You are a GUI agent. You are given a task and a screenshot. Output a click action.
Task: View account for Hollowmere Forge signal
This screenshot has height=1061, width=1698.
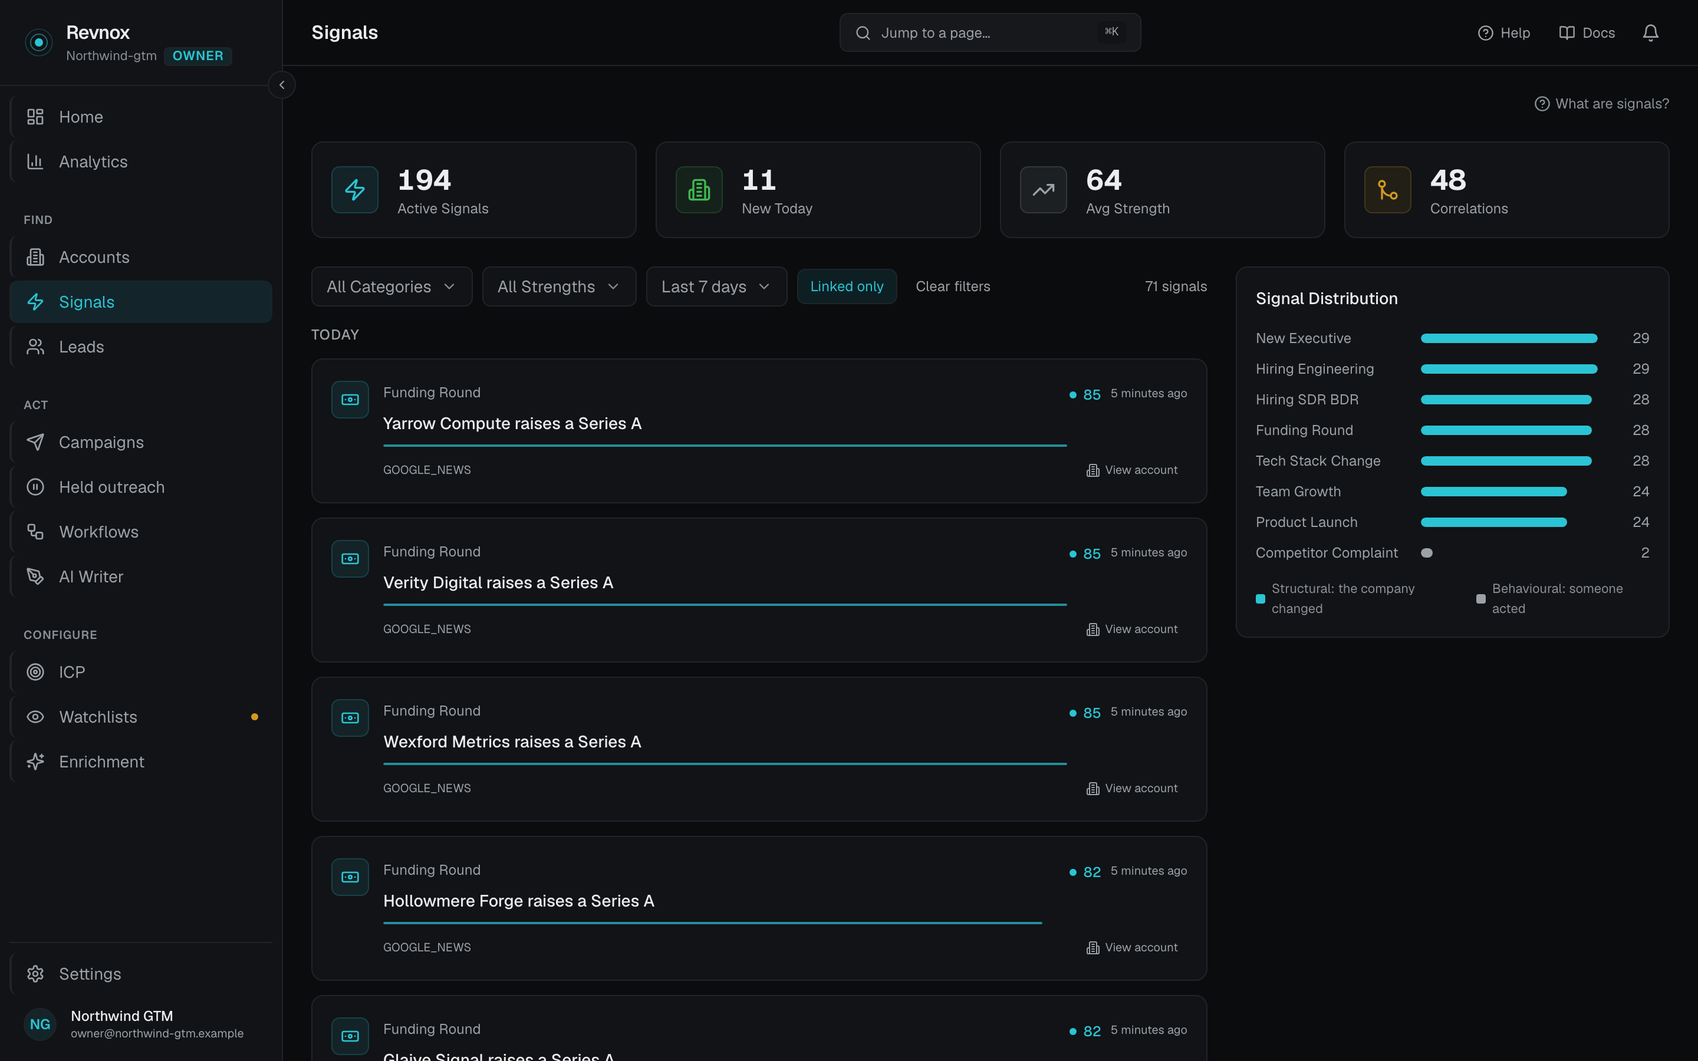(1132, 948)
